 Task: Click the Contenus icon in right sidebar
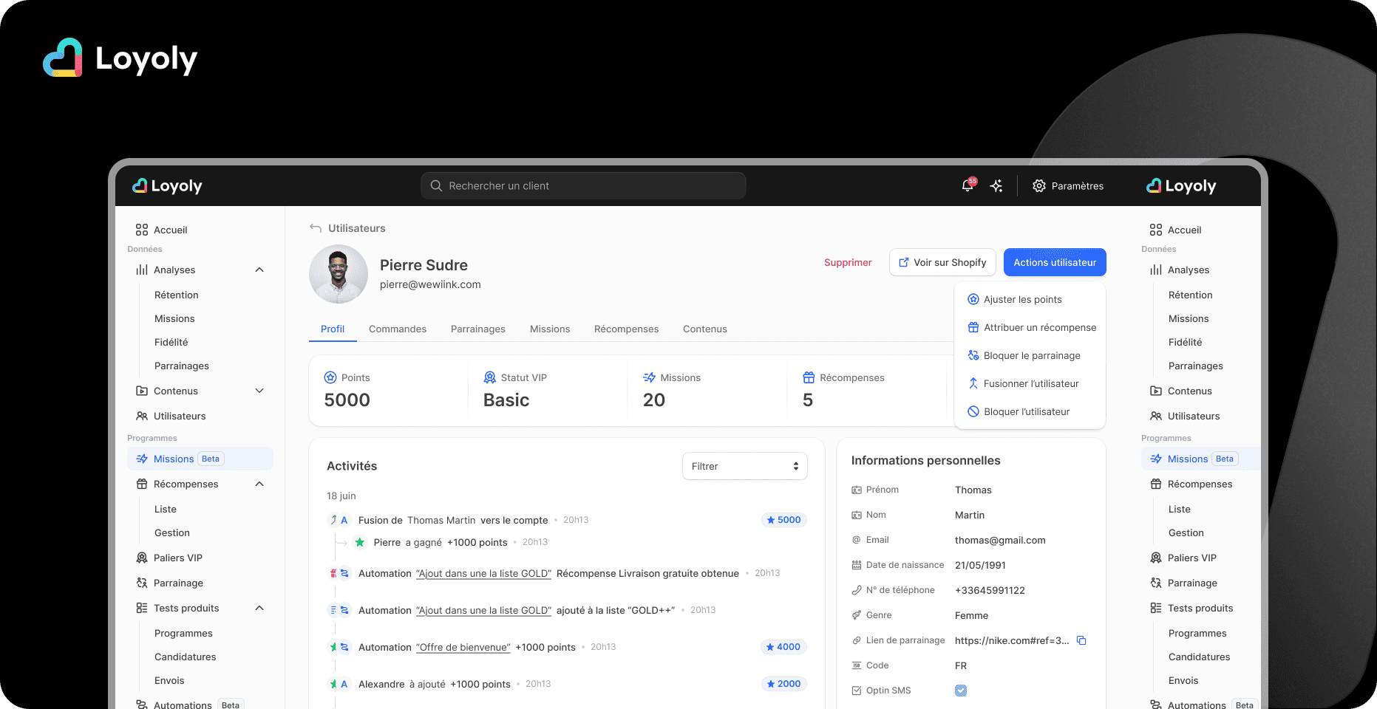tap(1156, 391)
